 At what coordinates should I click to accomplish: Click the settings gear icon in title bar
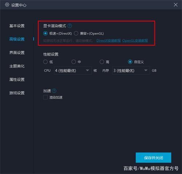[7, 5]
